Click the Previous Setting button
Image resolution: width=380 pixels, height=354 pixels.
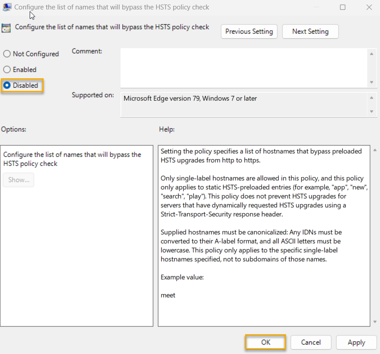coord(249,31)
